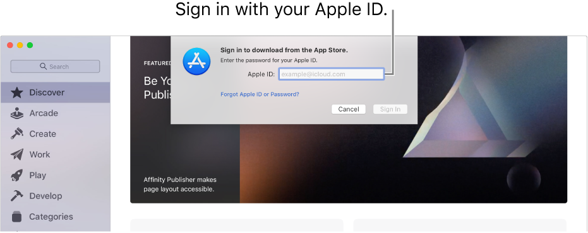Go to the Create section label
Screen dimensions: 588x233
click(x=43, y=134)
